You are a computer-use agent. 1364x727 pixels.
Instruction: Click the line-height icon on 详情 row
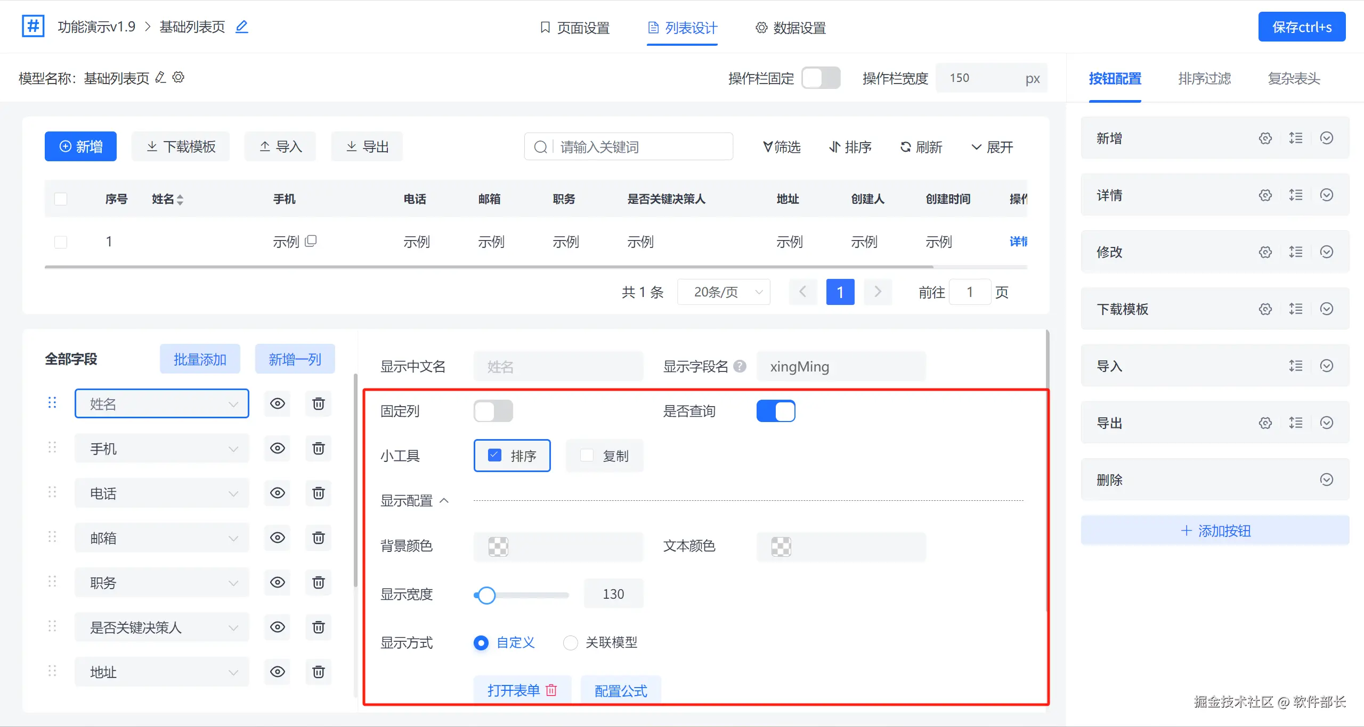coord(1296,195)
